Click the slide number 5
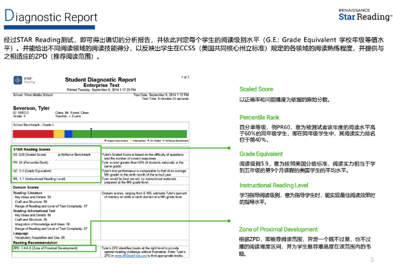 click(x=372, y=259)
